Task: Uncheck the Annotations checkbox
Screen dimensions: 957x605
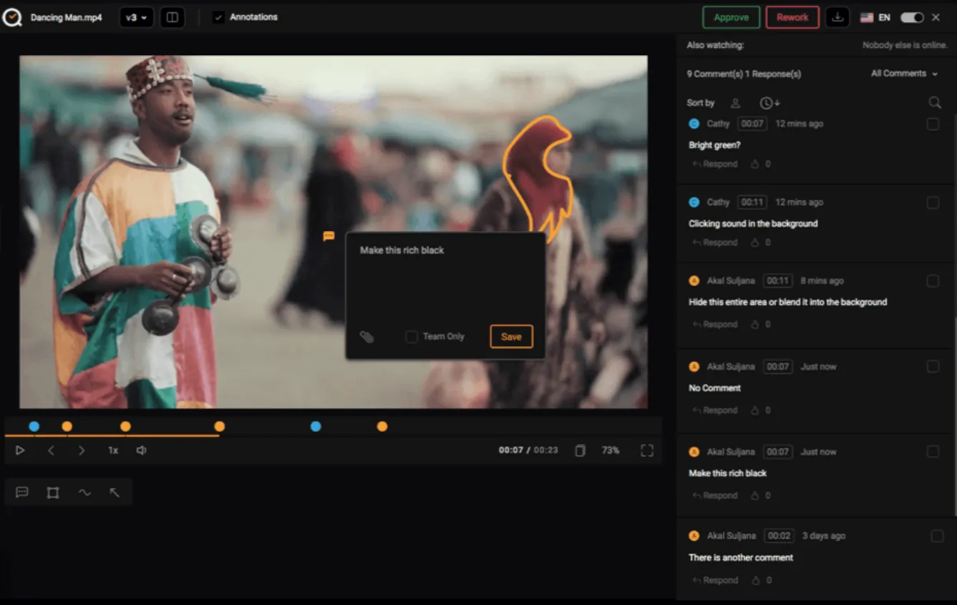Action: (218, 17)
